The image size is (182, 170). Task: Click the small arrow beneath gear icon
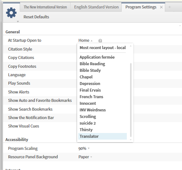(x=18, y=22)
